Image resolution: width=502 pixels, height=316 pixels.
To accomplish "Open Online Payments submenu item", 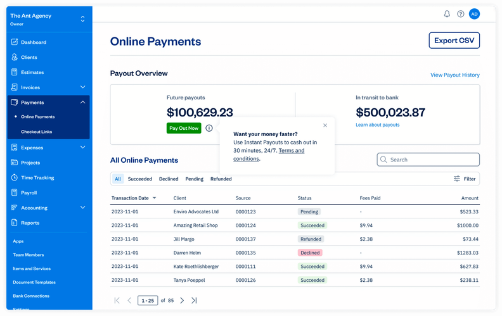I will point(38,117).
